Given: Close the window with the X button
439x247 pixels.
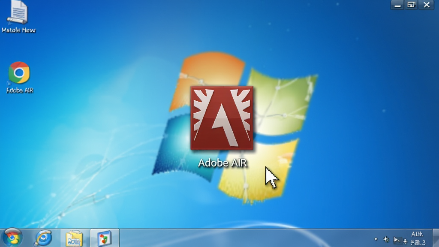Looking at the screenshot, I should pos(427,5).
